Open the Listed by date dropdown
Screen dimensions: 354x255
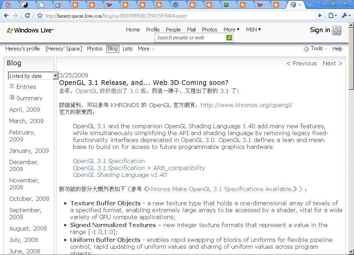33,76
